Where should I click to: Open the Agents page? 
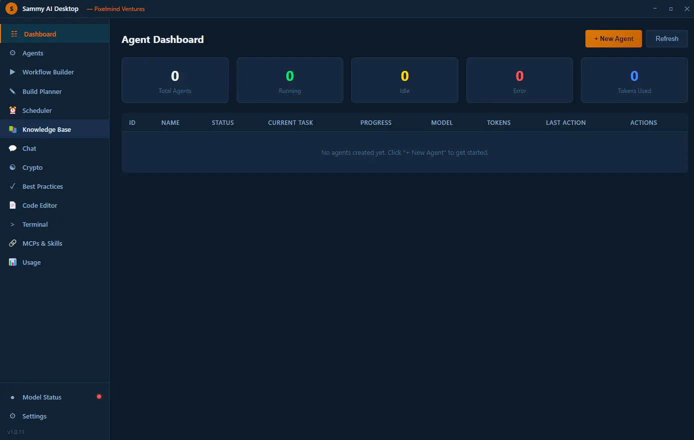(x=55, y=53)
